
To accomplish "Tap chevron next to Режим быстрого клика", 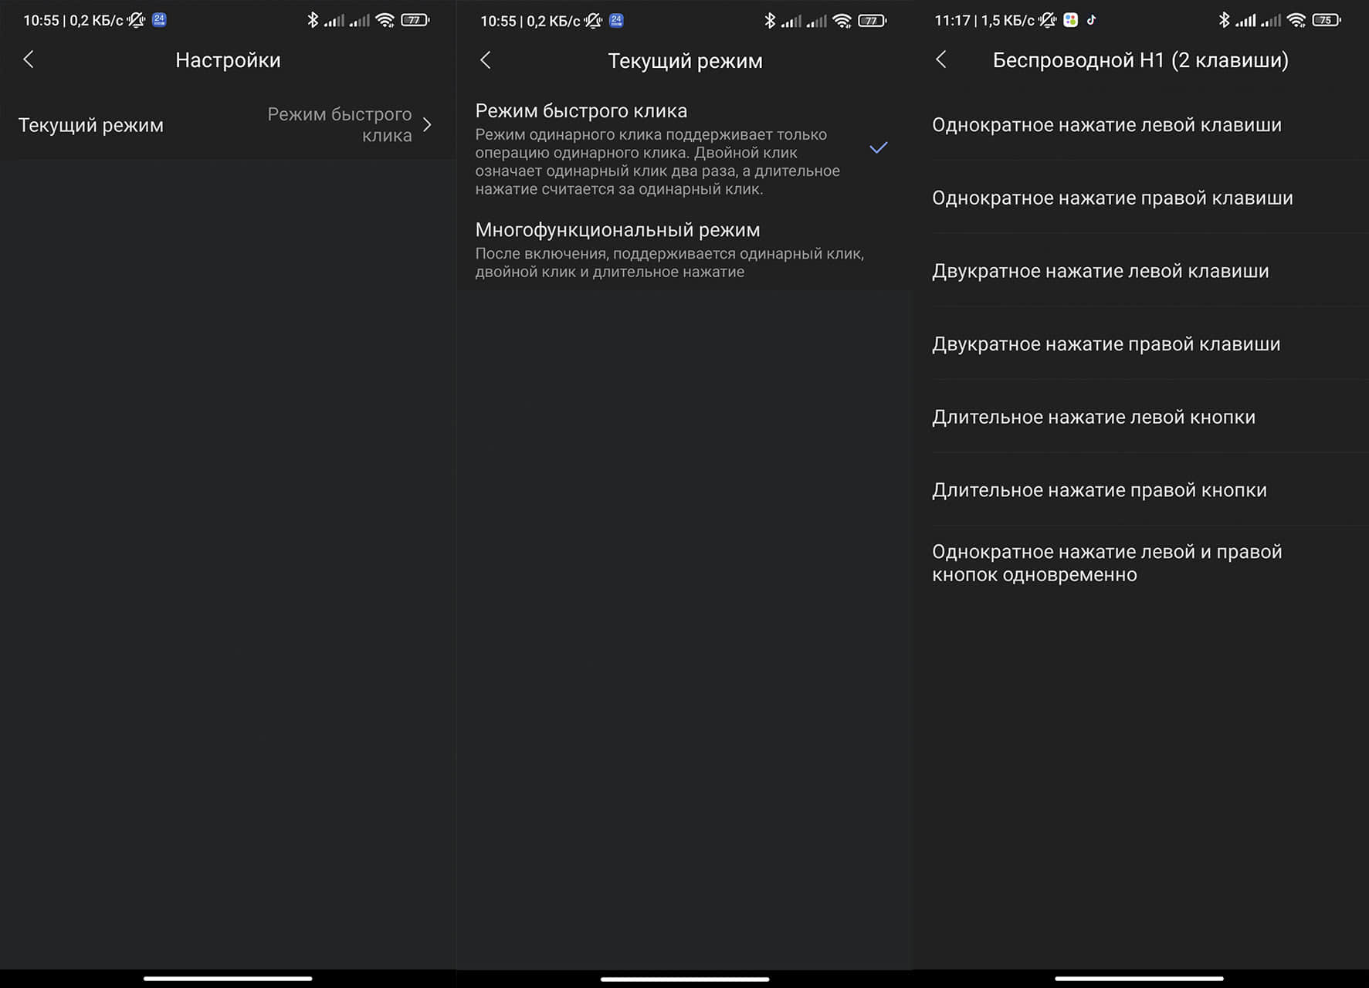I will click(427, 125).
